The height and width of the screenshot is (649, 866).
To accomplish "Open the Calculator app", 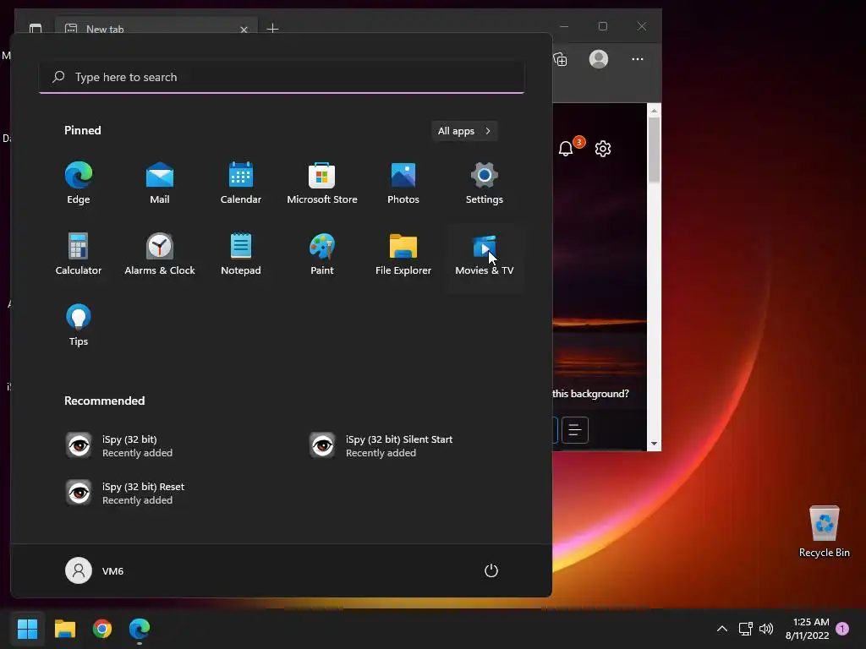I will point(79,254).
